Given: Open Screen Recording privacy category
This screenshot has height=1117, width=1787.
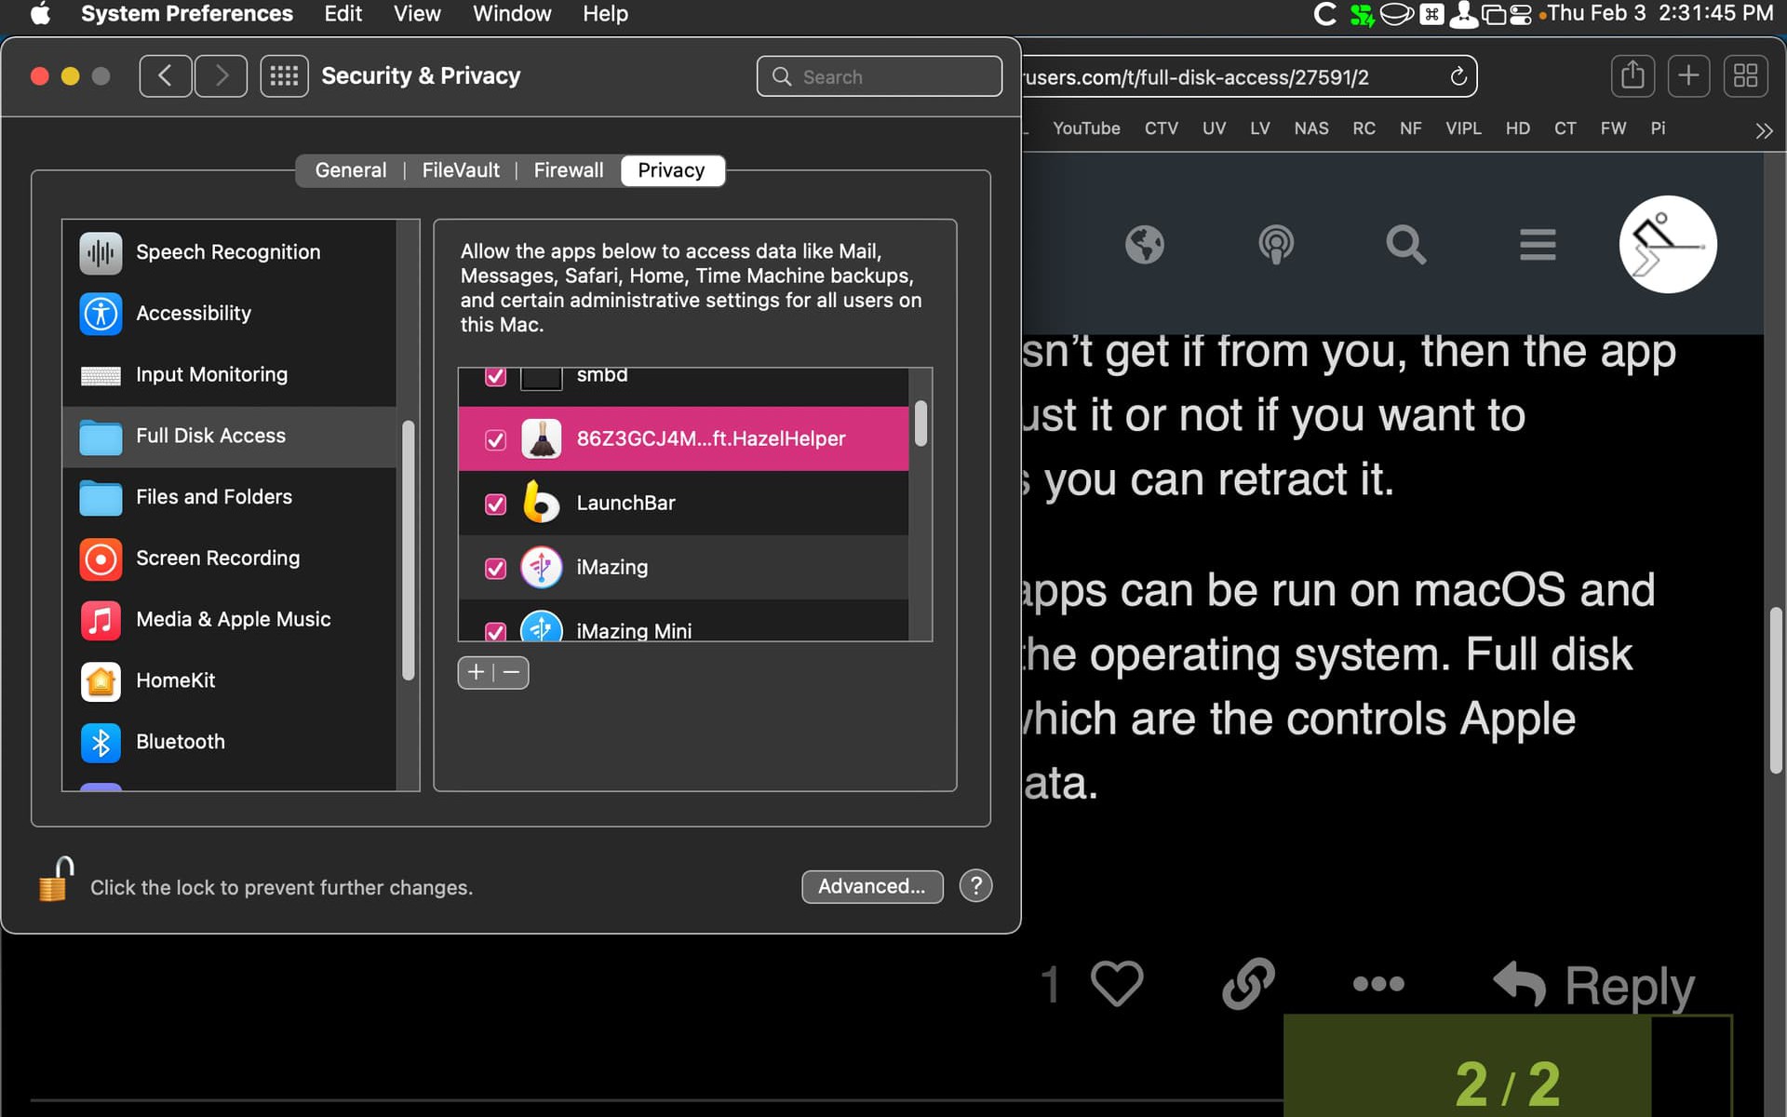Looking at the screenshot, I should (x=229, y=558).
